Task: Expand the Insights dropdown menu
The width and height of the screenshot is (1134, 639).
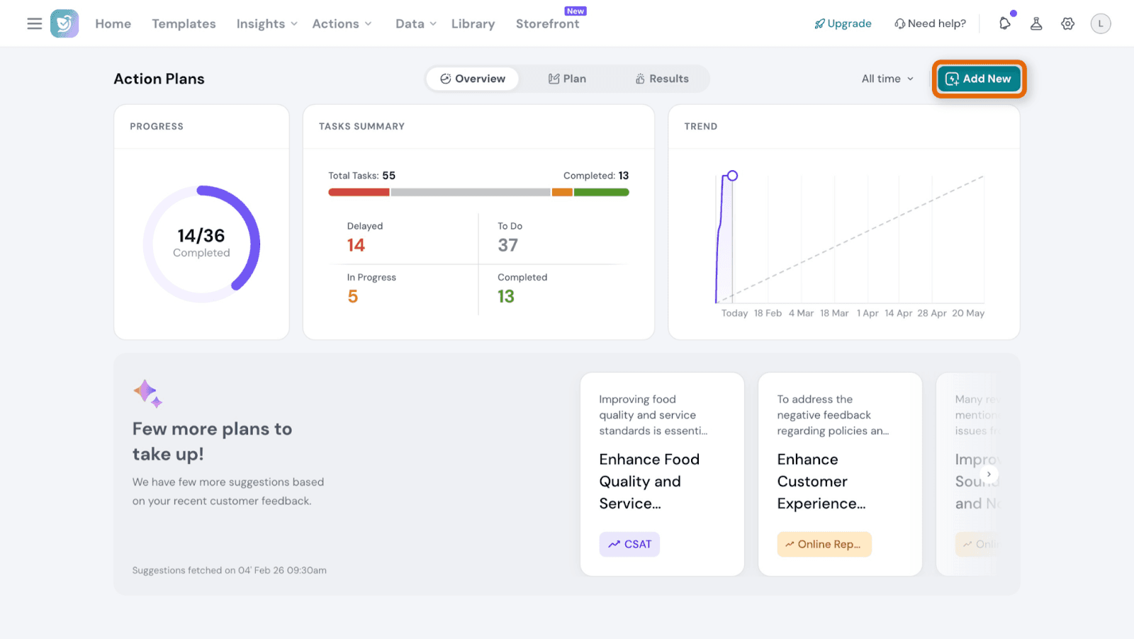Action: 266,23
